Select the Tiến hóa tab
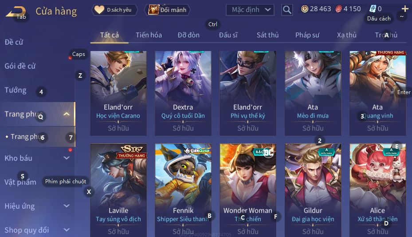Screen dimensions: 412x237 (149, 35)
